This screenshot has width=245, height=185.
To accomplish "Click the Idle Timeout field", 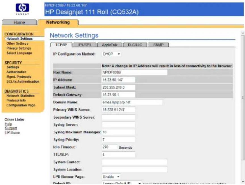I will pos(110,147).
